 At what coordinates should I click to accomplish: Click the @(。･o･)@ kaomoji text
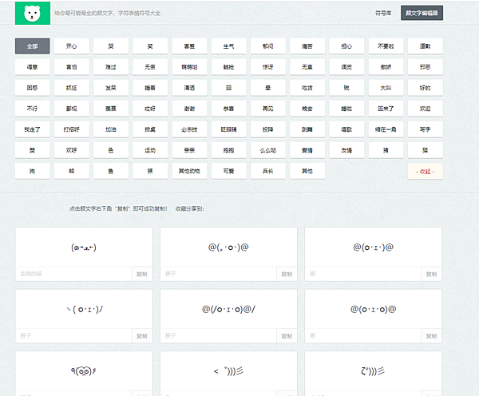tap(228, 247)
